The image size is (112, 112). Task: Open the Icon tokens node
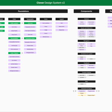14,60
